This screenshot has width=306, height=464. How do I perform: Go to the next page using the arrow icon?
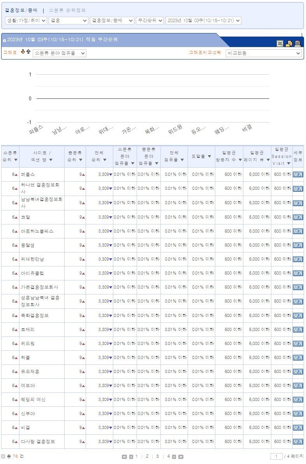[x=174, y=457]
